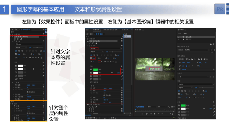229x129 pixels.
Task: Hide text layer via eye in center Effect Controls
Action: tap(88, 41)
